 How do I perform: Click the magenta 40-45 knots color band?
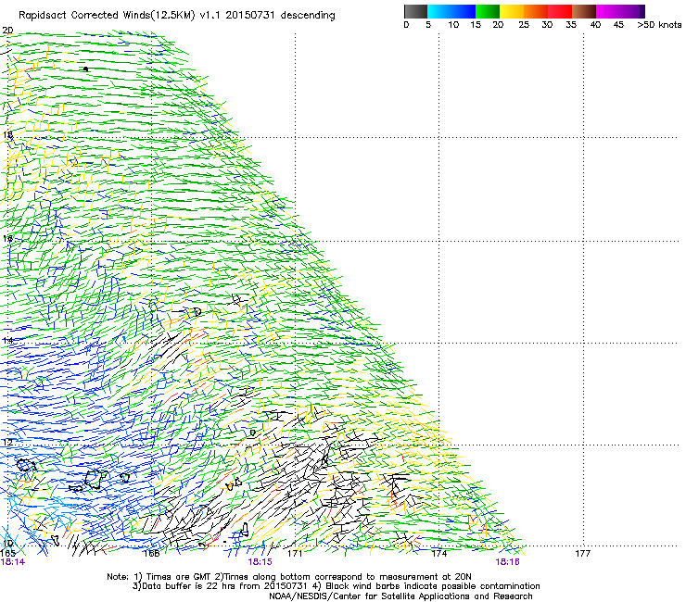[x=608, y=11]
